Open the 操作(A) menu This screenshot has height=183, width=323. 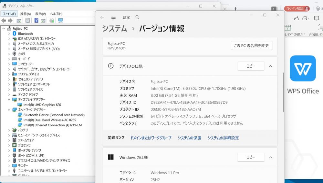25,14
